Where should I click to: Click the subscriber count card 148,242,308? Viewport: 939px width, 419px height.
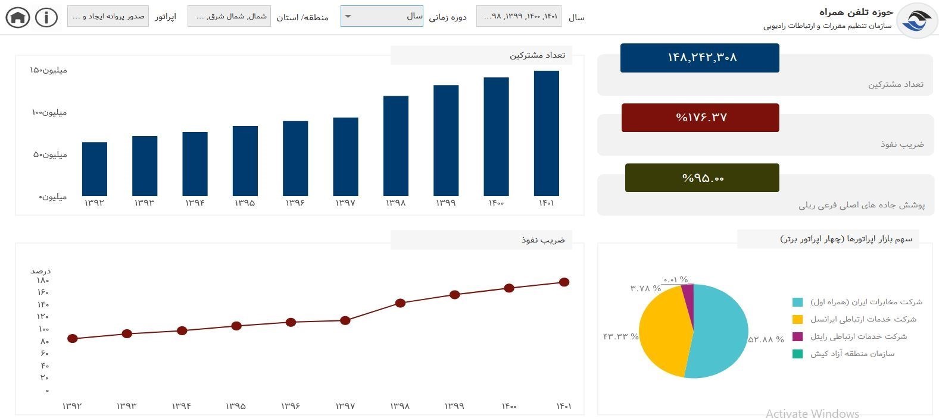(x=700, y=58)
